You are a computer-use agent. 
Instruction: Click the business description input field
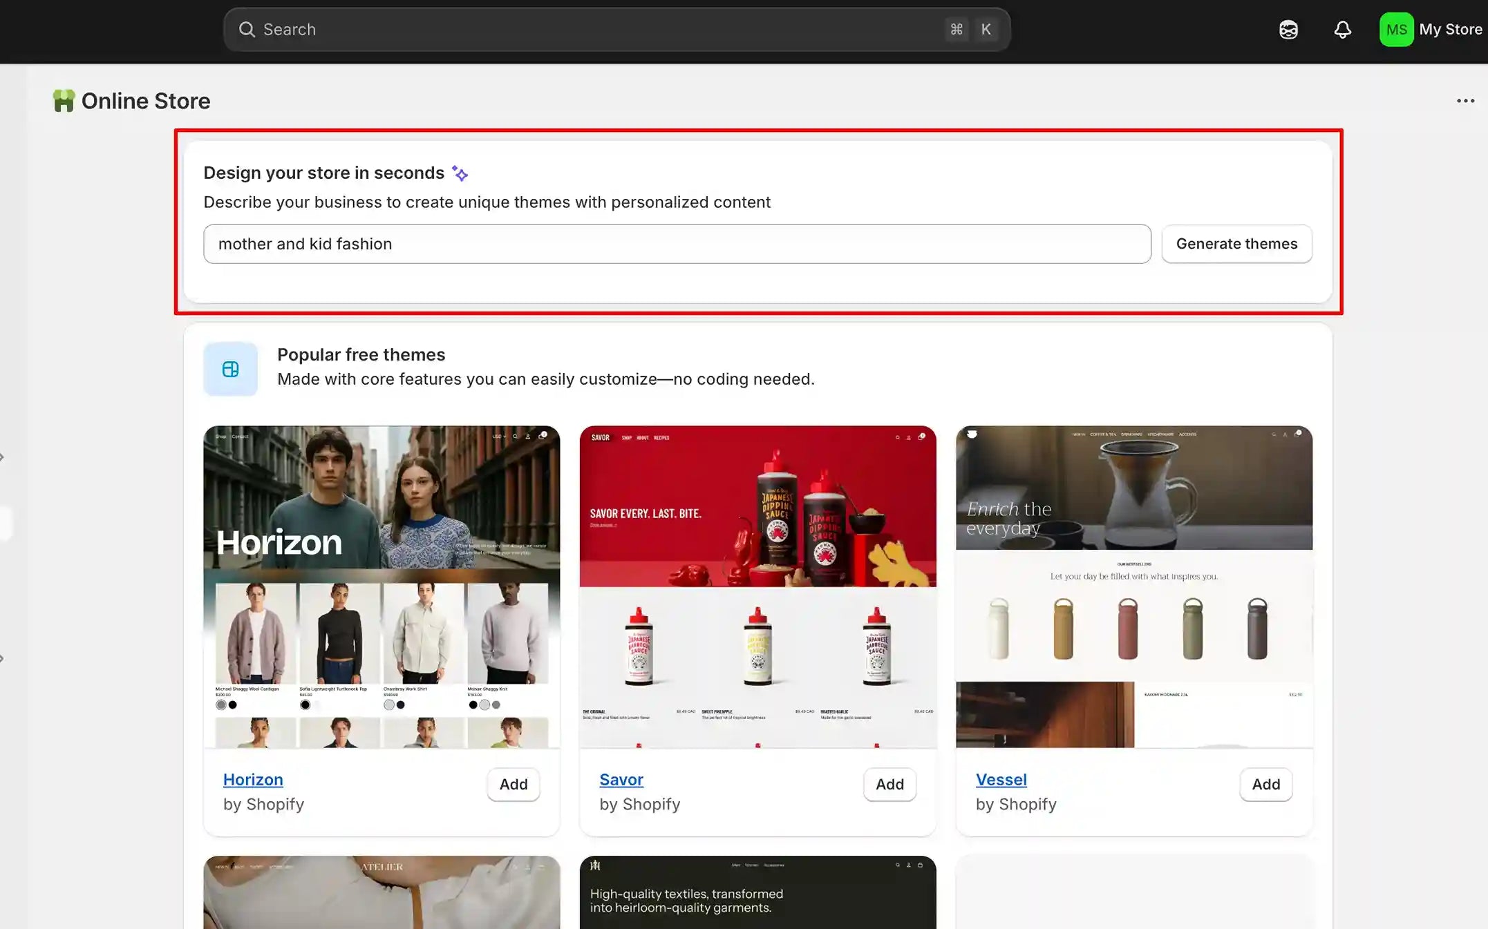(677, 244)
